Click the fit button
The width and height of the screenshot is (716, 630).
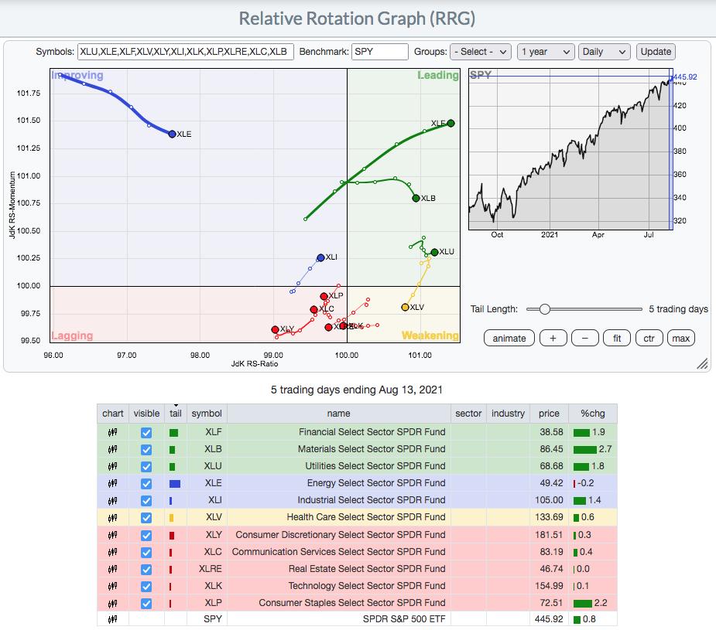click(617, 339)
